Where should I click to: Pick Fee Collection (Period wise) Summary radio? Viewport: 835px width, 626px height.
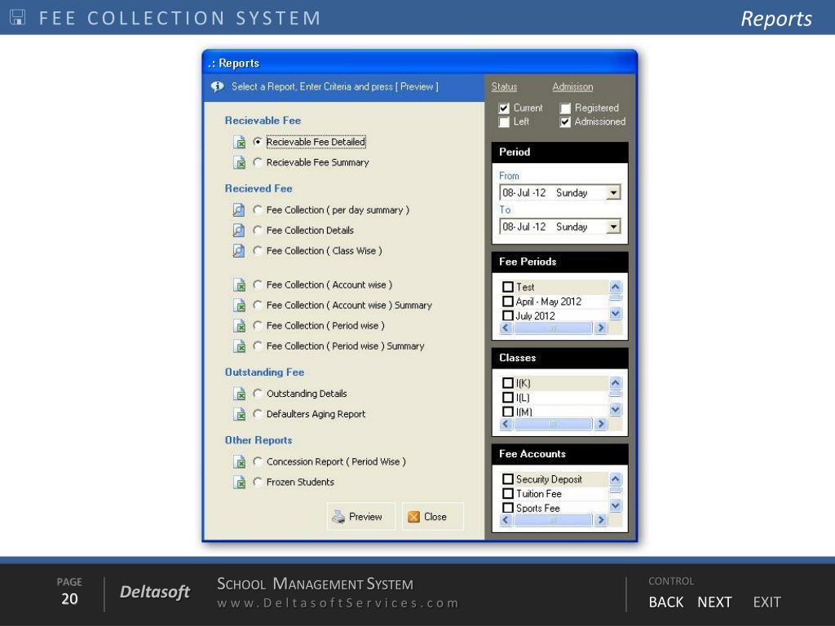(x=258, y=346)
